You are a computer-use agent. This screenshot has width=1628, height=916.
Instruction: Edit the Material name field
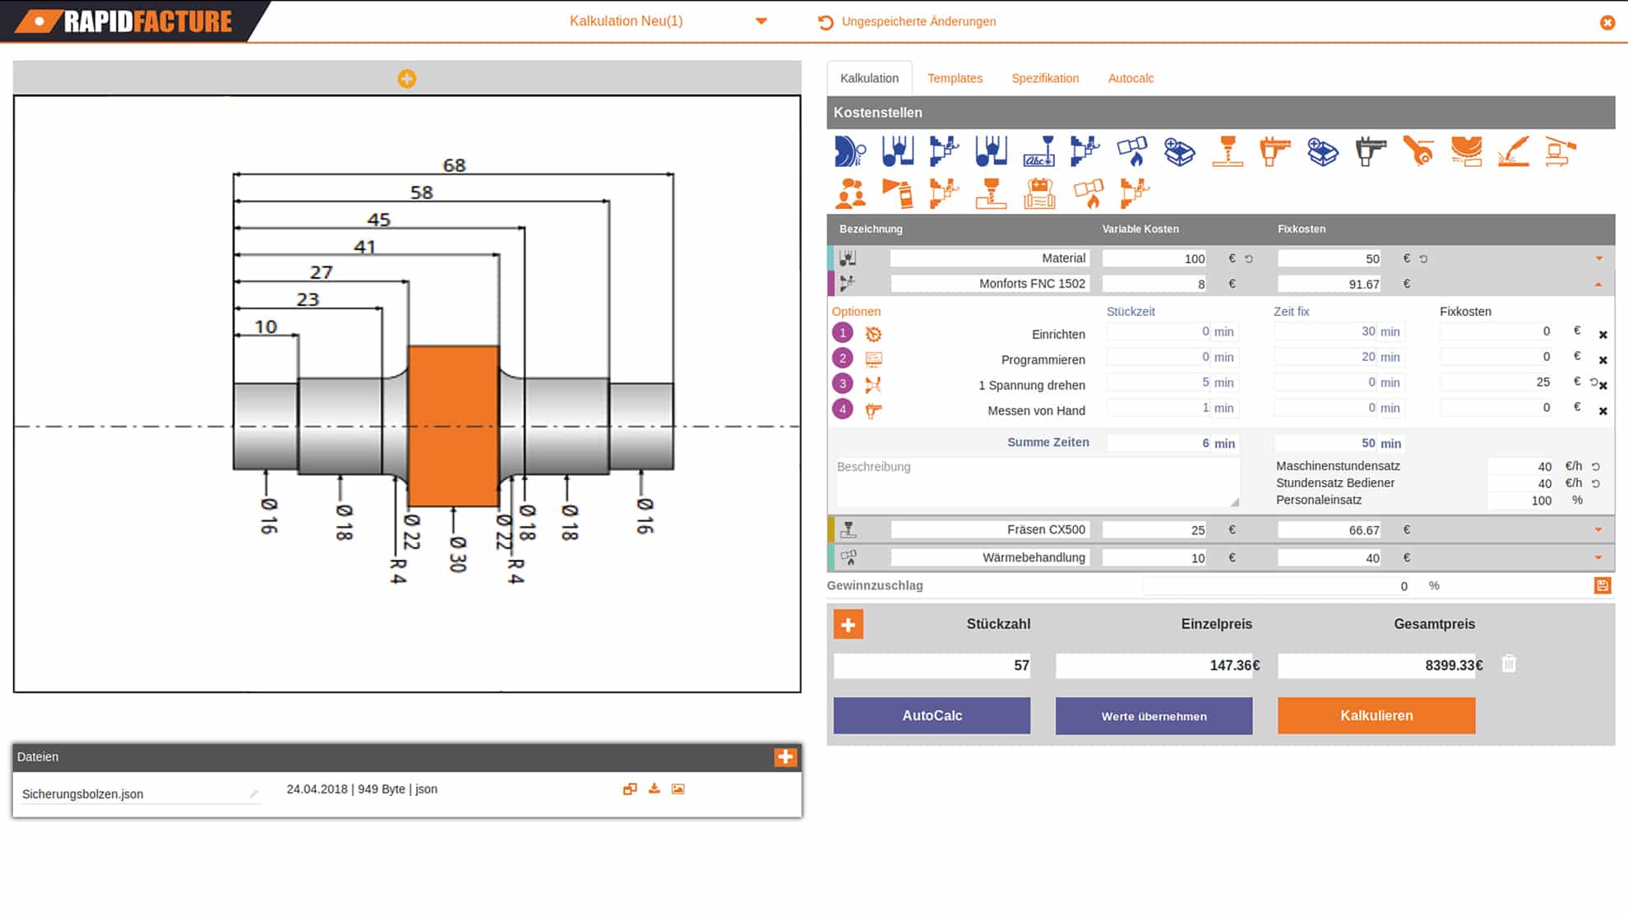click(x=990, y=258)
